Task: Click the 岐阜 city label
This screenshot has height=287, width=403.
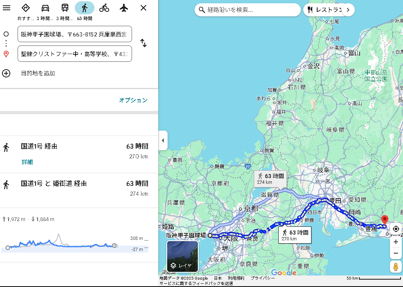Action: pos(323,170)
